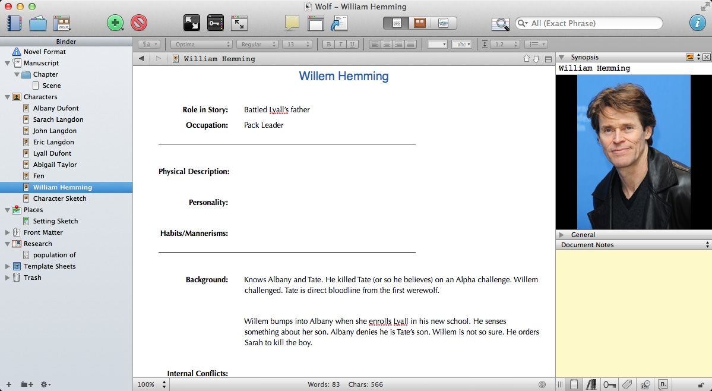
Task: Toggle the Inspector blue info button
Action: tap(698, 23)
